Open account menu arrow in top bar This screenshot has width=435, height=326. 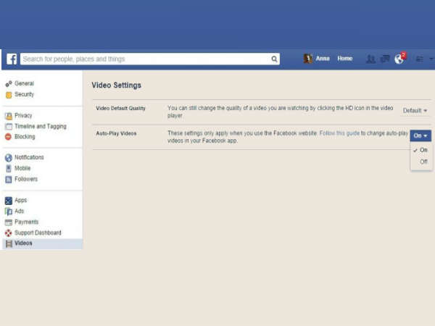(x=431, y=59)
